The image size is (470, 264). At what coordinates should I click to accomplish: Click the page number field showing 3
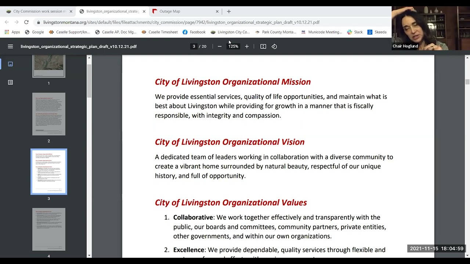pyautogui.click(x=194, y=47)
